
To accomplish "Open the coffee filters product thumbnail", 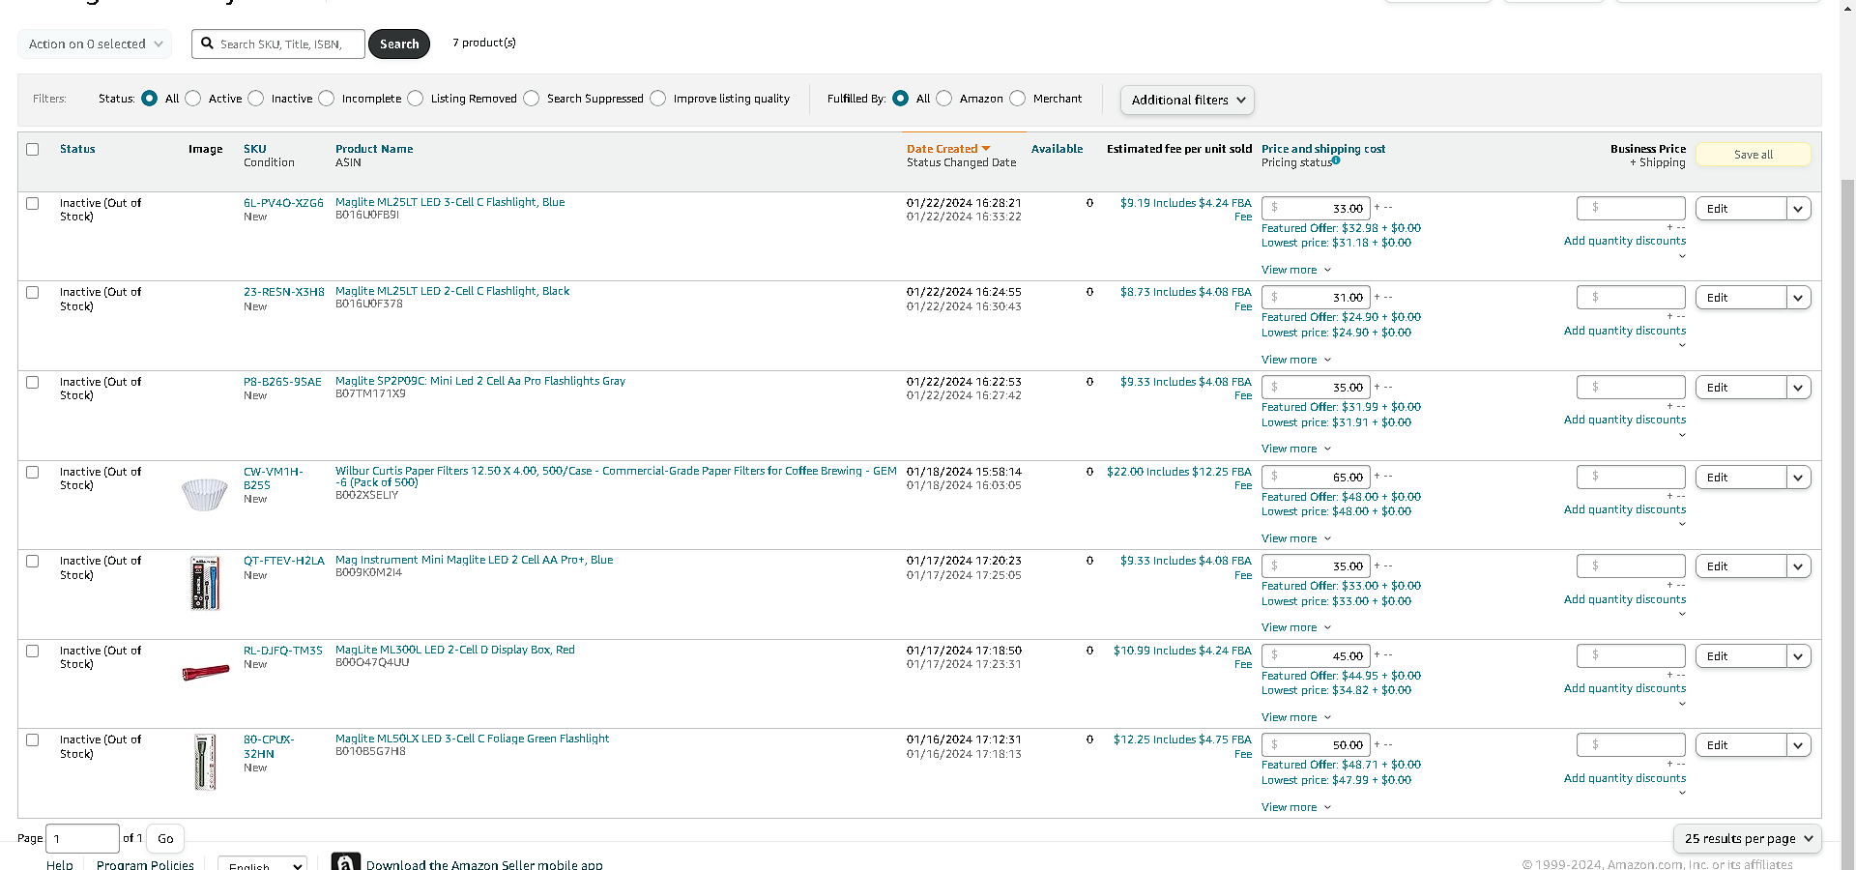I will point(204,494).
